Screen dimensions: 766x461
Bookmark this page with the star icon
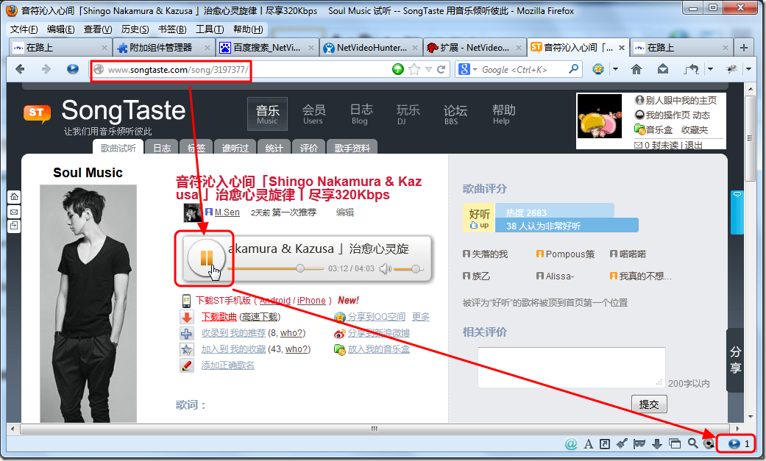click(x=414, y=69)
